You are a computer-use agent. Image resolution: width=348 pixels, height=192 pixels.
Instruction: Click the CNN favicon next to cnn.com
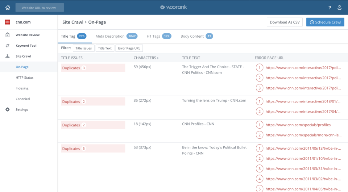pos(8,22)
